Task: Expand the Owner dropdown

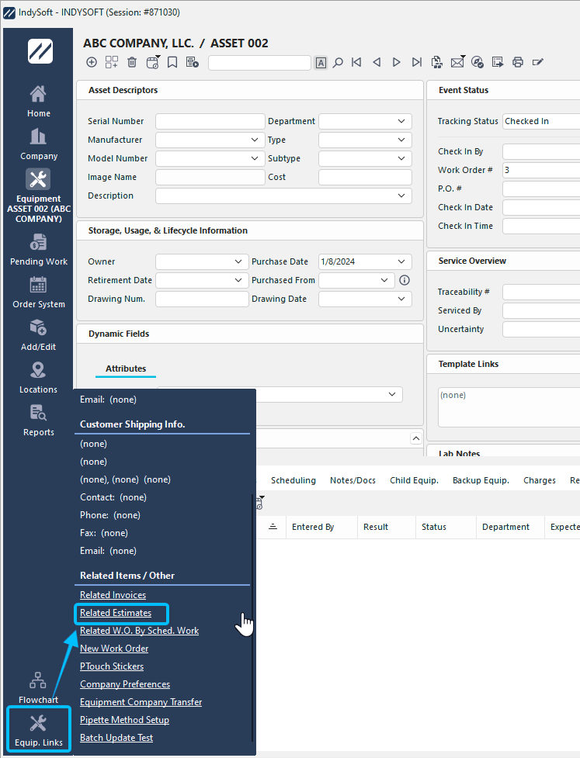Action: (238, 261)
